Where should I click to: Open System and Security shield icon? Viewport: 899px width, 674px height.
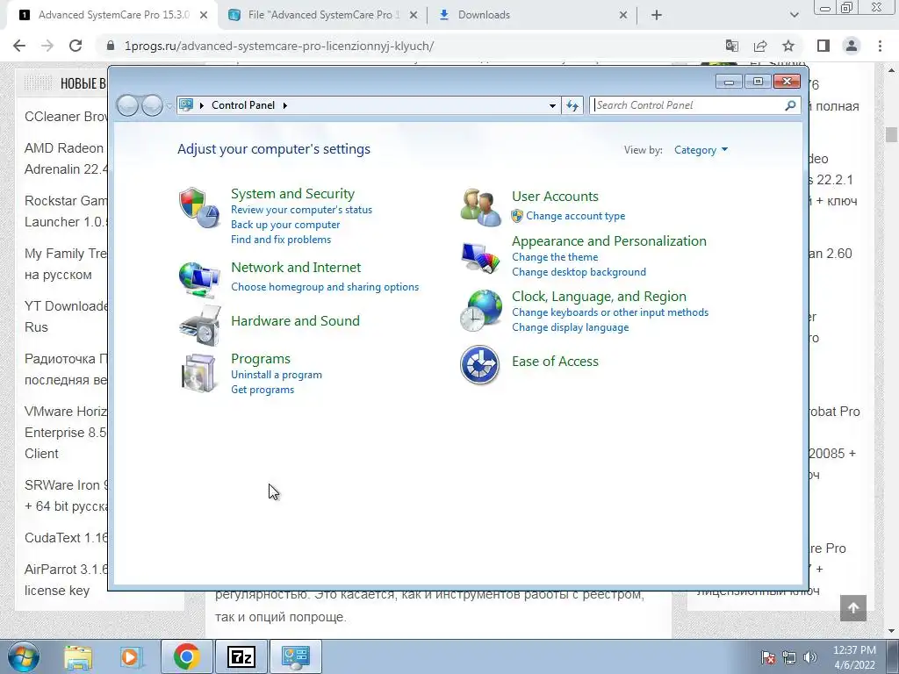click(x=199, y=207)
